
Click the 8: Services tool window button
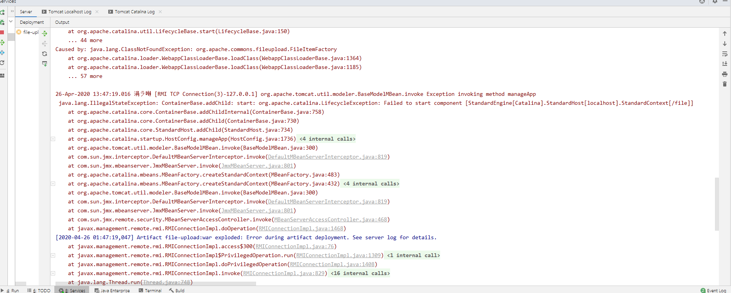point(72,290)
